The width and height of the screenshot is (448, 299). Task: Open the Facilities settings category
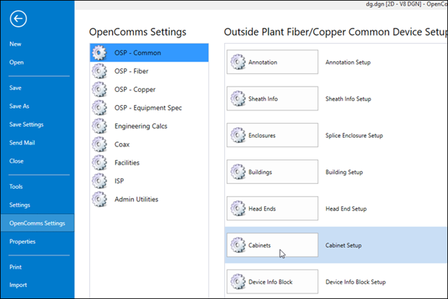click(149, 162)
